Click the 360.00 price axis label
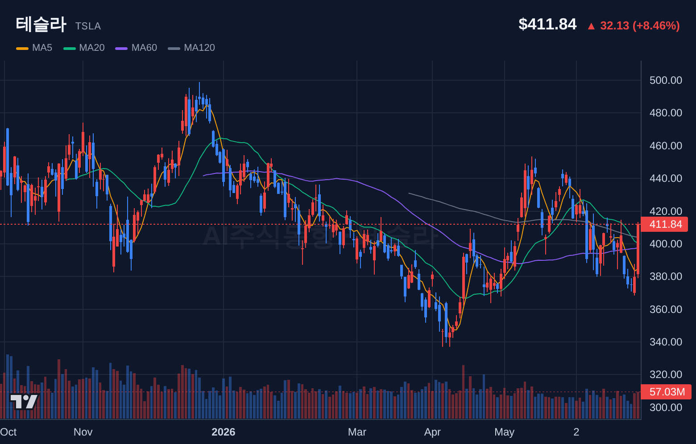The image size is (696, 444). (x=666, y=309)
